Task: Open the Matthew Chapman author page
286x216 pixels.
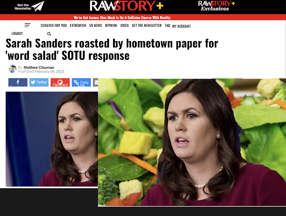Action: click(x=39, y=67)
